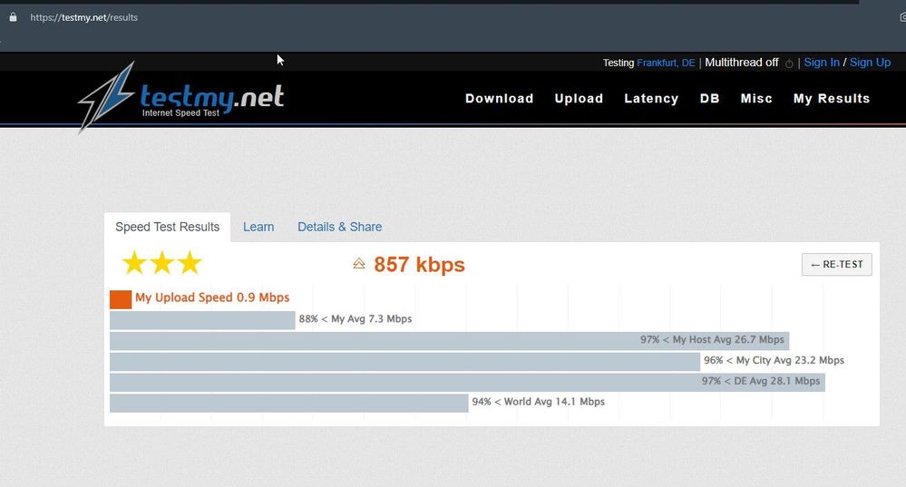Viewport: 906px width, 487px height.
Task: Open the Upload menu
Action: click(x=579, y=99)
